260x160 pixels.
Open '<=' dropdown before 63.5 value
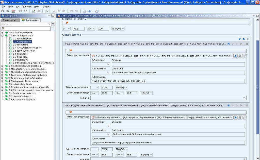click(x=122, y=93)
